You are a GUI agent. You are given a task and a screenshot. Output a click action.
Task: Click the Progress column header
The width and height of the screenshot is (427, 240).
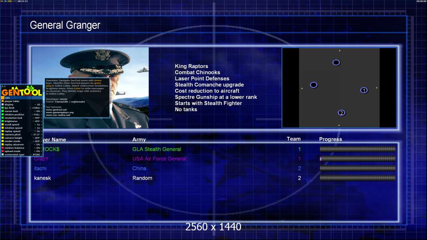point(330,139)
